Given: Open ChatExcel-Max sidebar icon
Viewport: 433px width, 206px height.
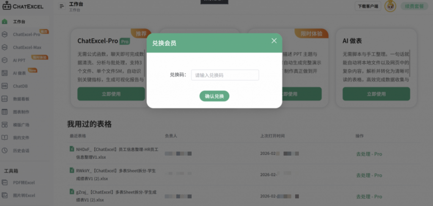Looking at the screenshot, I should pos(5,47).
